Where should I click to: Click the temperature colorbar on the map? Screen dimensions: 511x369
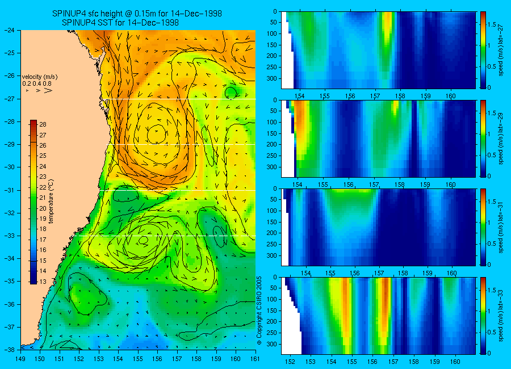[33, 202]
